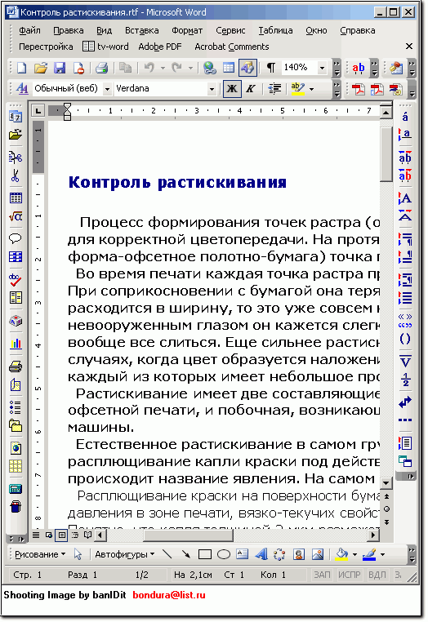Open the Файл menu
Screen dimensions: 428x622
click(29, 30)
